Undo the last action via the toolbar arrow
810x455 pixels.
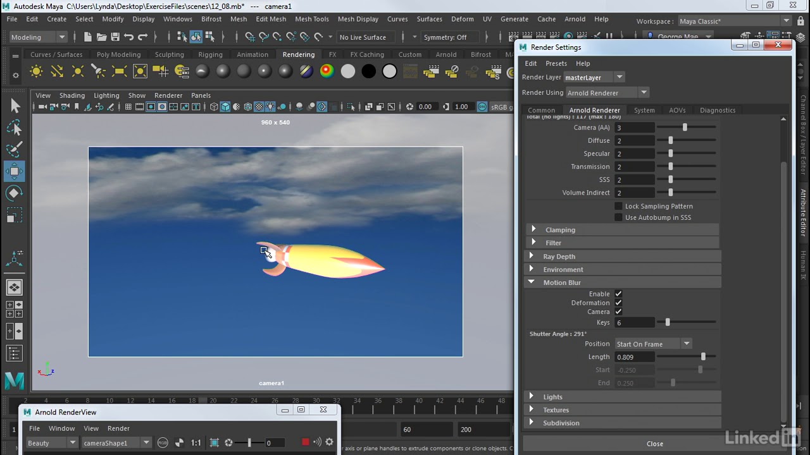[129, 37]
